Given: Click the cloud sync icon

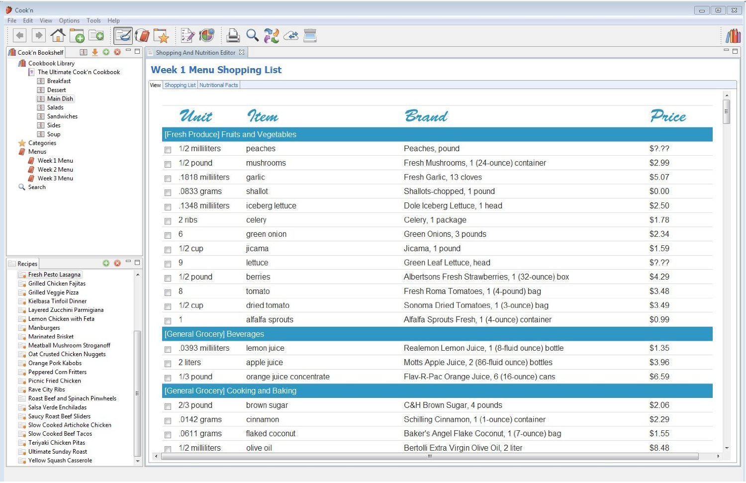Looking at the screenshot, I should 291,35.
